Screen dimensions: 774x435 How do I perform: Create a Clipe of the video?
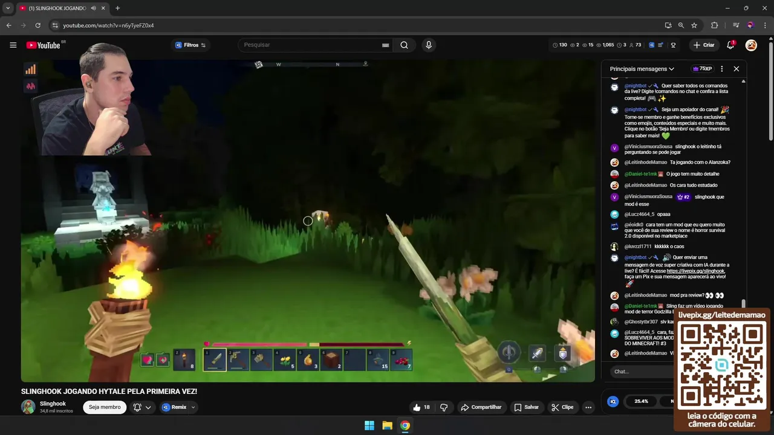(562, 407)
